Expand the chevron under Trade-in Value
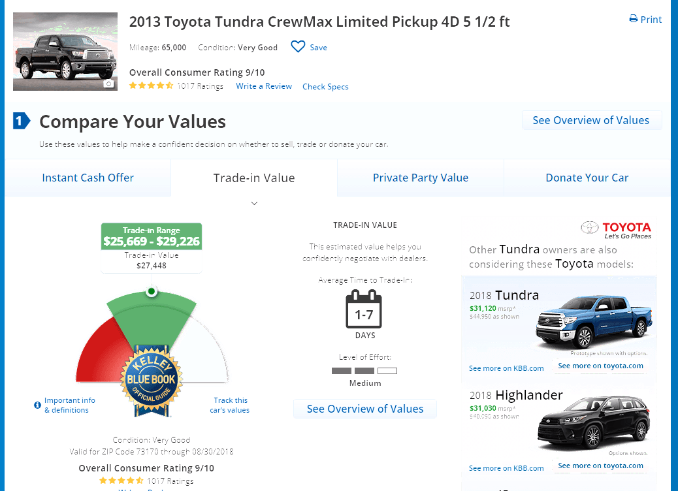The width and height of the screenshot is (678, 491). pos(254,203)
